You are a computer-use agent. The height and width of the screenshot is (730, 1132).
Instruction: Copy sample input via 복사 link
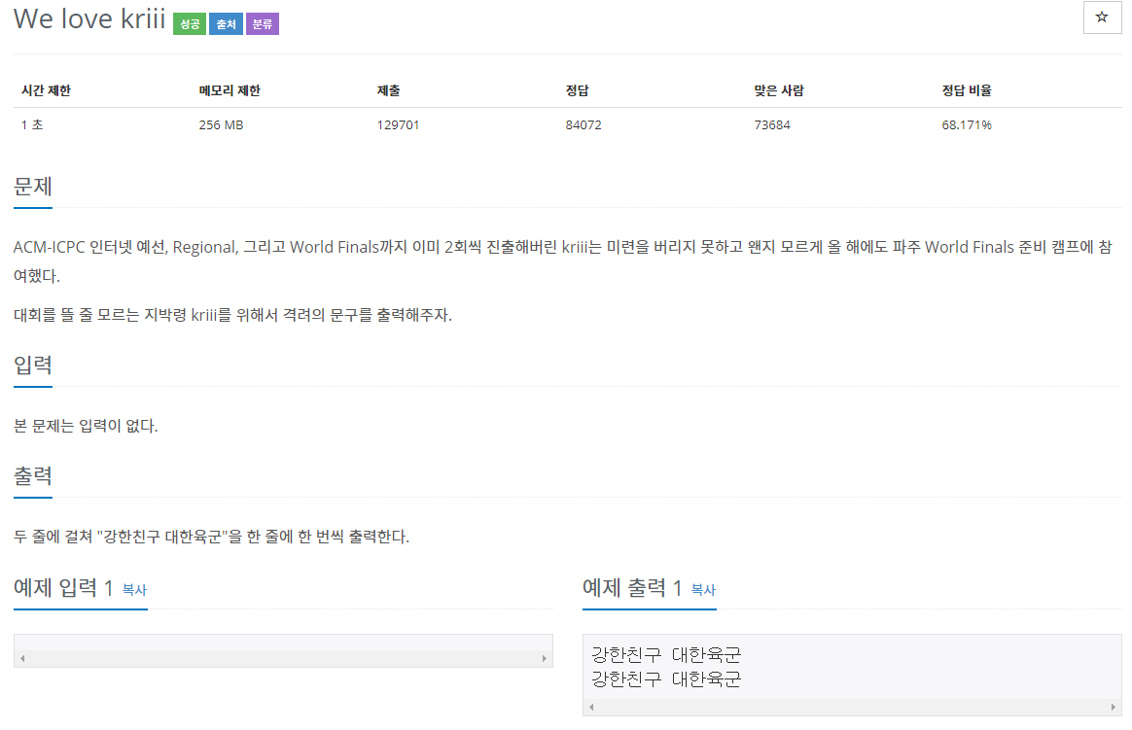[x=134, y=590]
